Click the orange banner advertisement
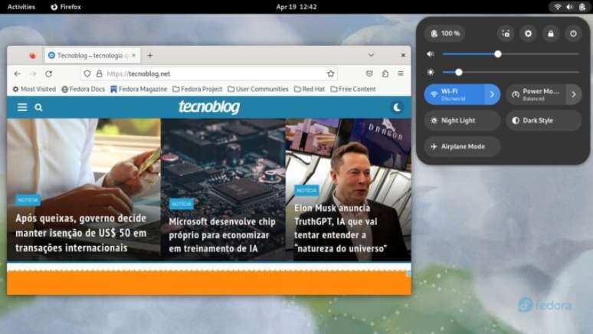The width and height of the screenshot is (593, 334). pyautogui.click(x=208, y=283)
